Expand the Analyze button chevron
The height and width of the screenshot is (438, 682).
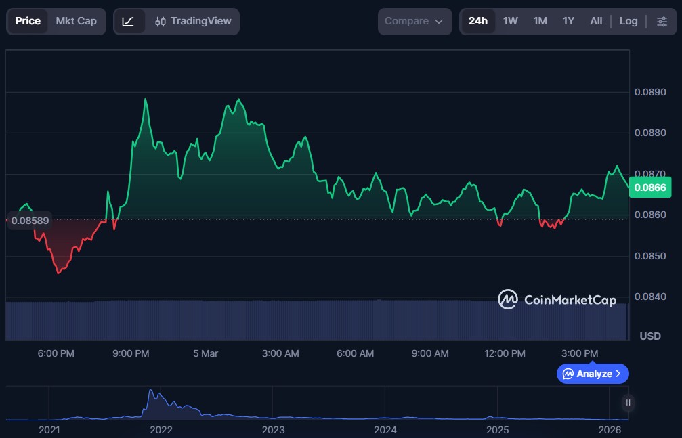(618, 374)
